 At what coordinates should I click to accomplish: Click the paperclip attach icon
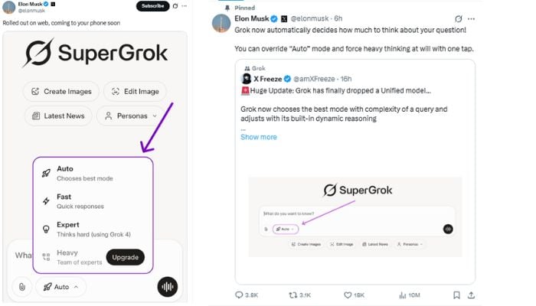tap(23, 287)
